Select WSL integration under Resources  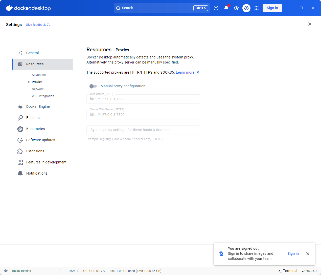[x=43, y=96]
